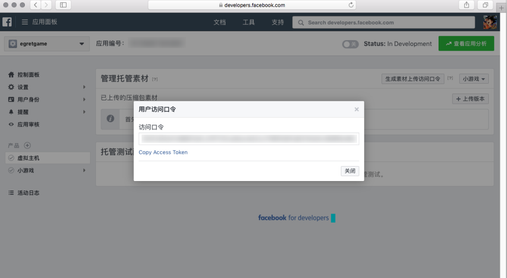Close the dialog using the 关闭 button
507x278 pixels.
coord(349,171)
